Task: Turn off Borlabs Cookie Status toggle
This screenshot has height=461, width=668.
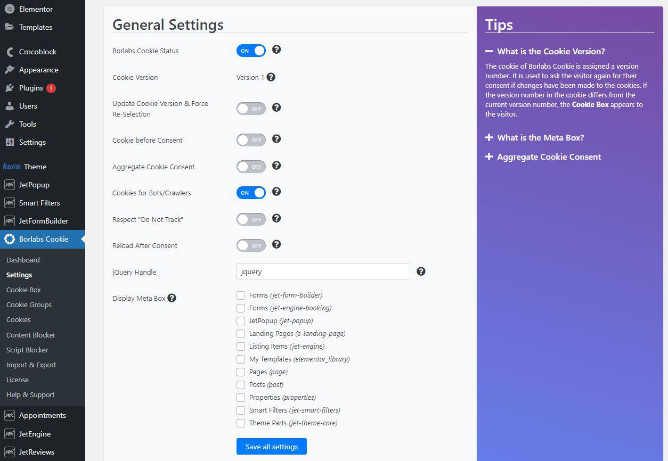Action: (251, 51)
